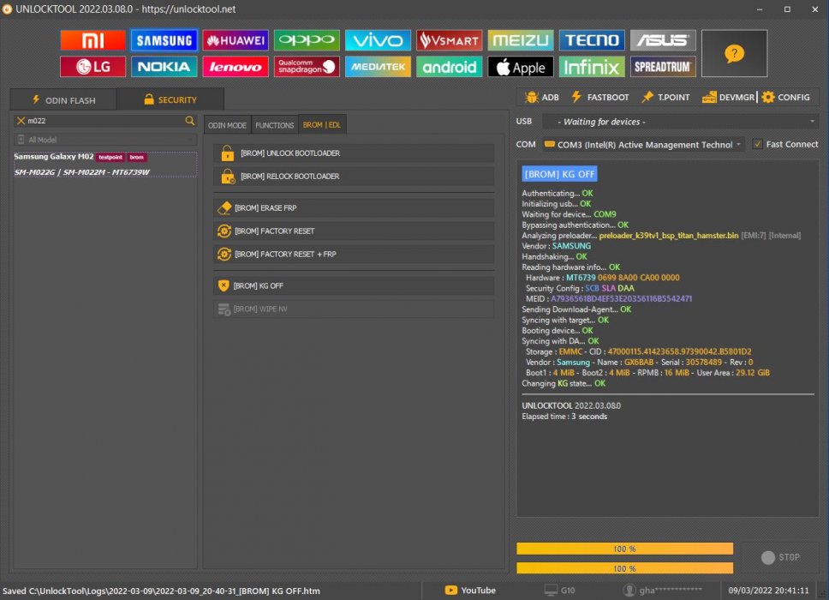Image resolution: width=829 pixels, height=600 pixels.
Task: Choose the Nokia brand tile
Action: point(164,67)
